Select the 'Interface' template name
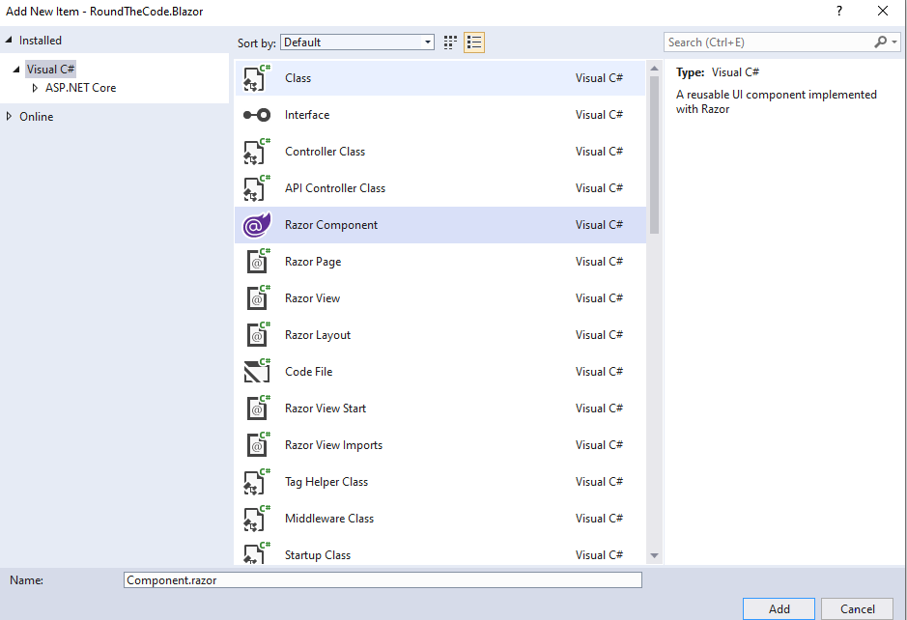The width and height of the screenshot is (907, 620). point(307,115)
